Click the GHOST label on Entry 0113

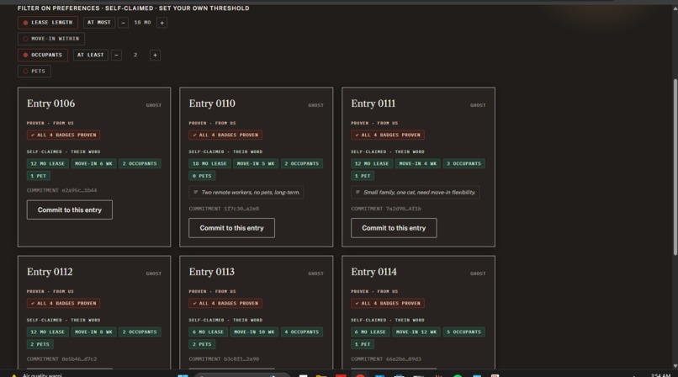click(315, 273)
